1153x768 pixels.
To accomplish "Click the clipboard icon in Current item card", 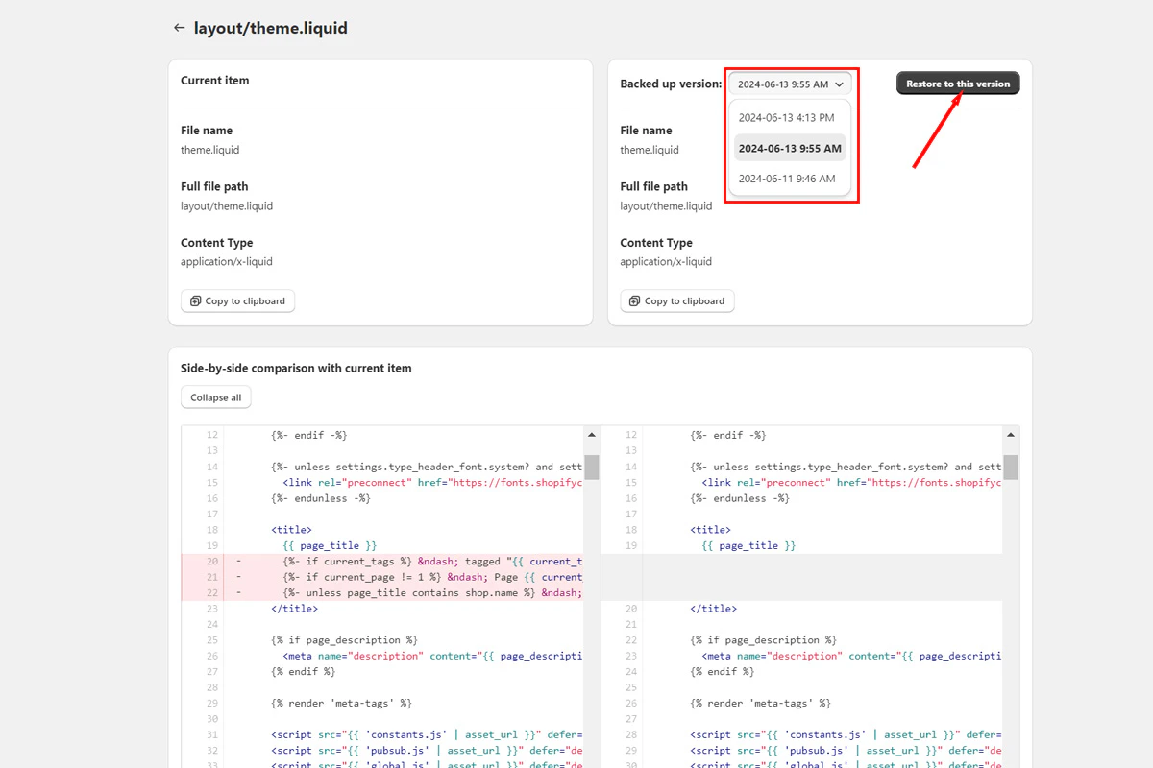I will click(196, 300).
